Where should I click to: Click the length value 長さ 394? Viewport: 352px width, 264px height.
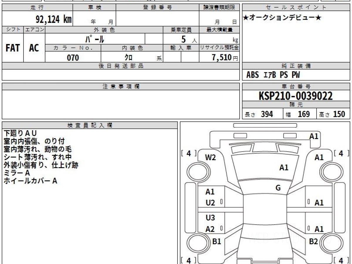[x=259, y=114]
